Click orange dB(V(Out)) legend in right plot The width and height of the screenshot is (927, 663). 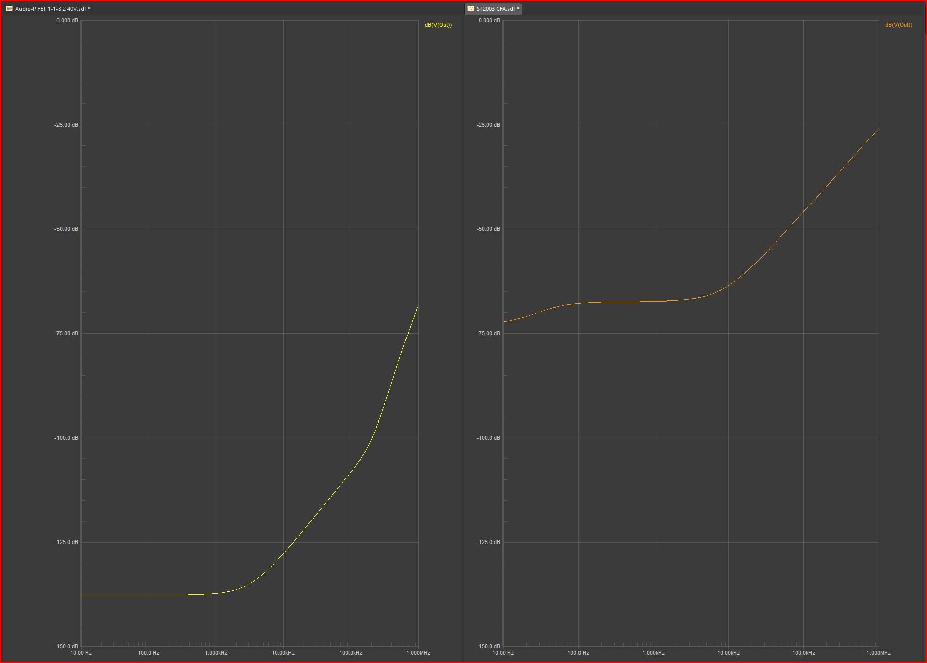tap(899, 25)
